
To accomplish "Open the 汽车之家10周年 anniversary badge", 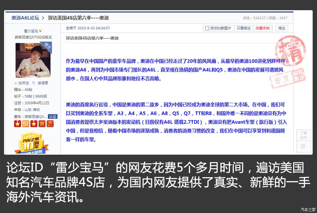I will point(31,143).
